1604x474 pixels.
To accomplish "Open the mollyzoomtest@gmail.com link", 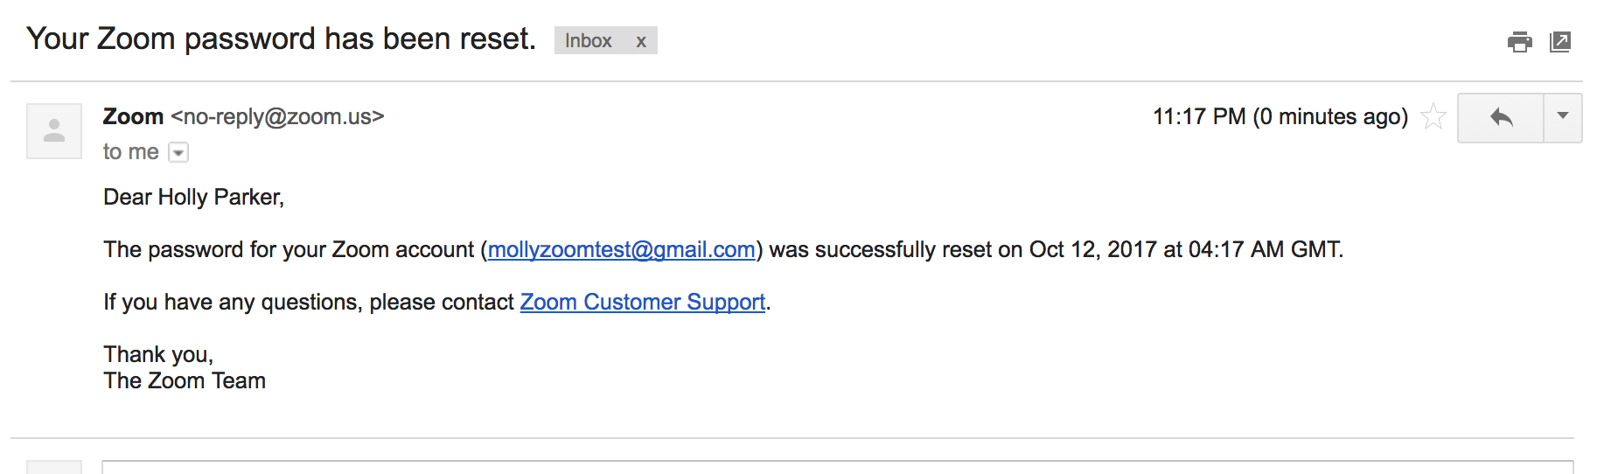I will [x=621, y=250].
